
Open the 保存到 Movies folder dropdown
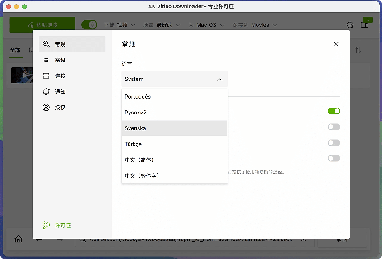[x=255, y=25]
